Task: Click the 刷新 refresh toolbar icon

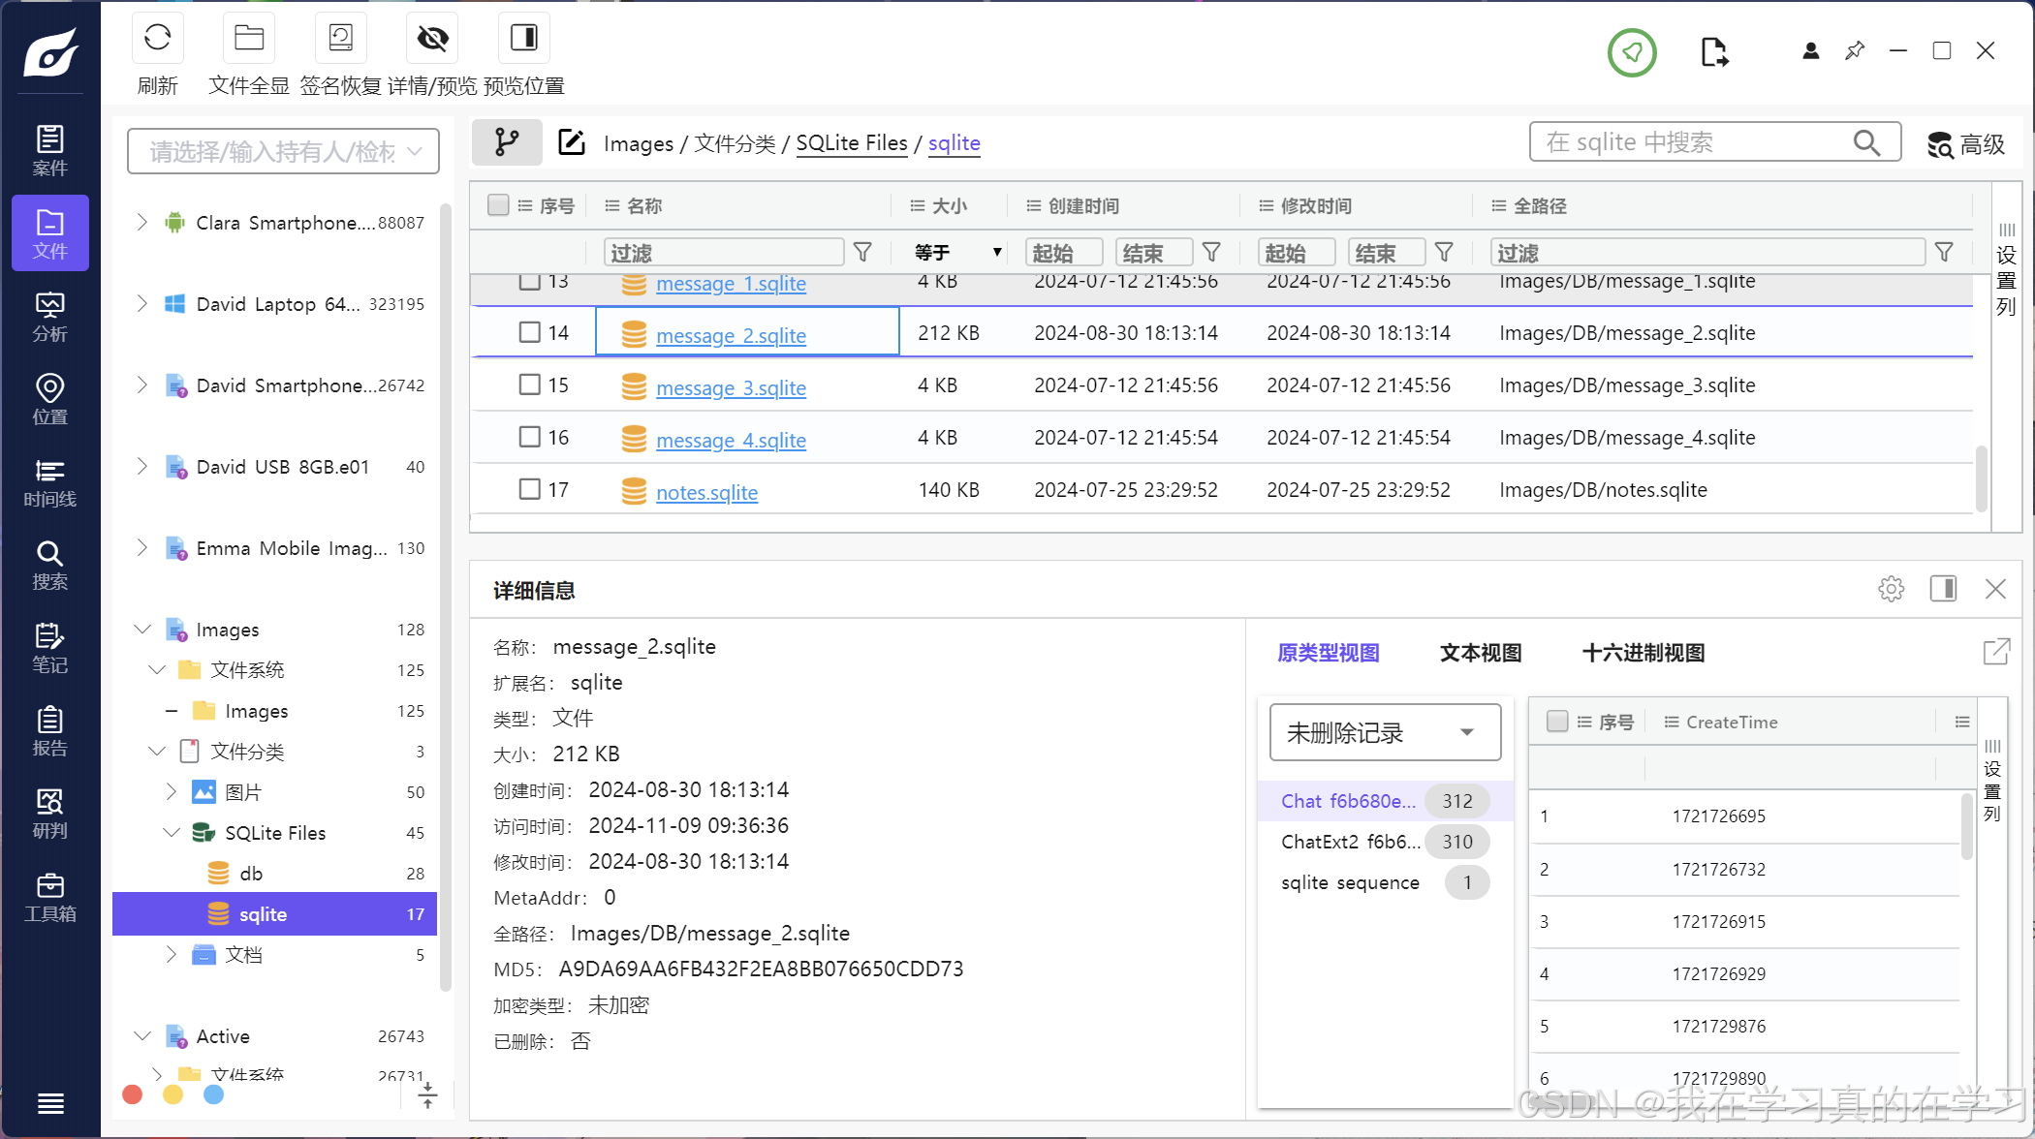Action: coord(157,39)
